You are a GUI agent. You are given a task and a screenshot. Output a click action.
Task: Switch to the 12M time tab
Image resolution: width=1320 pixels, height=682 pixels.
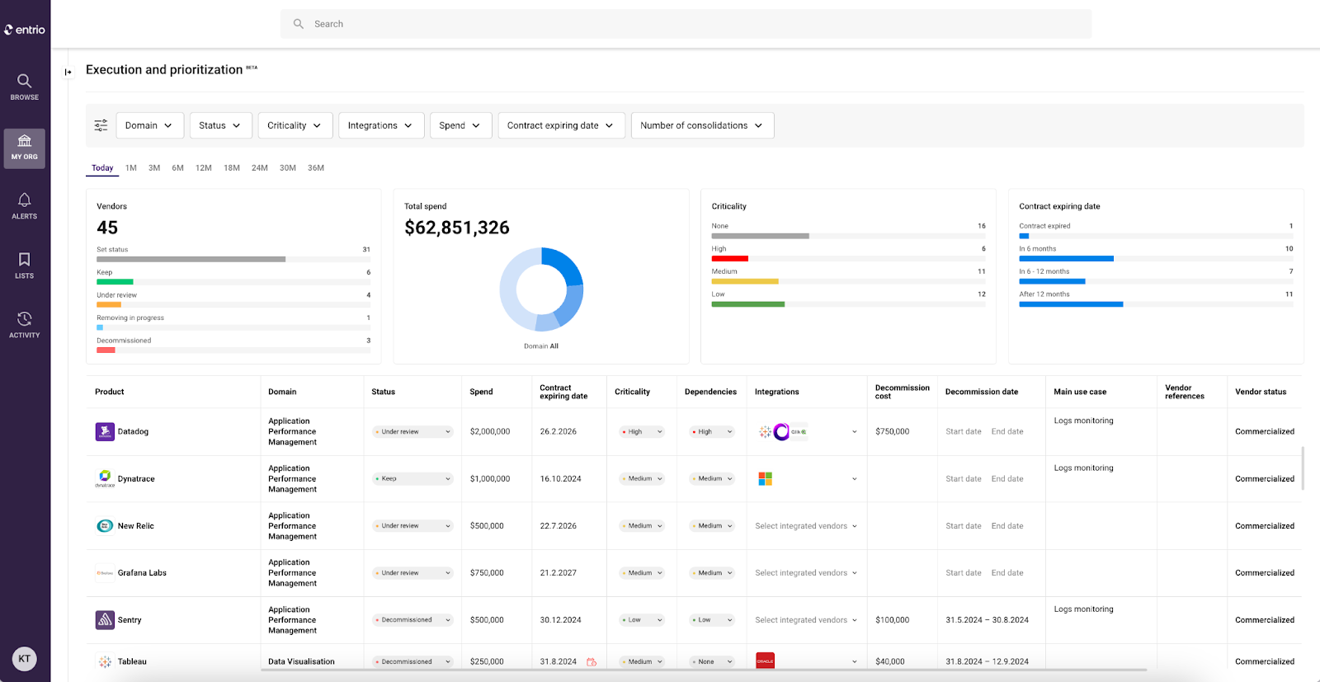click(203, 168)
